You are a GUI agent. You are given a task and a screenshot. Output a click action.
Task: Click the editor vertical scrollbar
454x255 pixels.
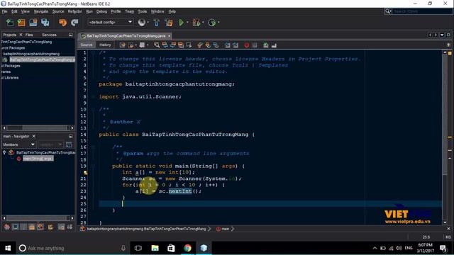[x=445, y=137]
